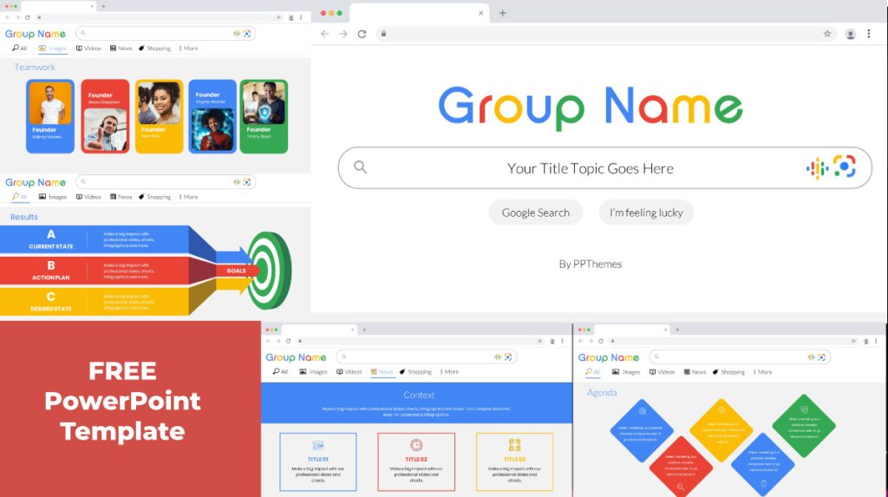The height and width of the screenshot is (497, 888).
Task: Open the TITLE 01 blue card
Action: click(x=318, y=461)
